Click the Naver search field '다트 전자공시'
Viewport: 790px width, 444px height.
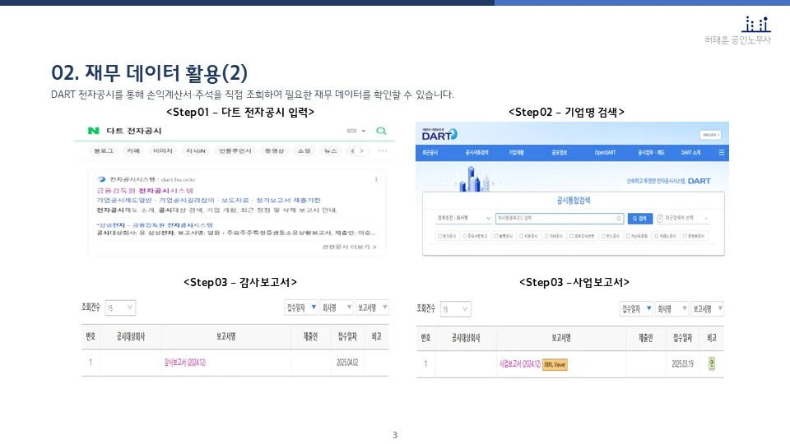coord(134,131)
